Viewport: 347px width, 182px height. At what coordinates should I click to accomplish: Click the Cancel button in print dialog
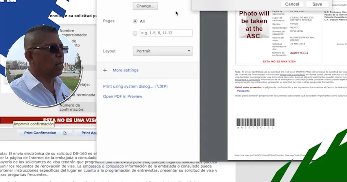(x=292, y=4)
